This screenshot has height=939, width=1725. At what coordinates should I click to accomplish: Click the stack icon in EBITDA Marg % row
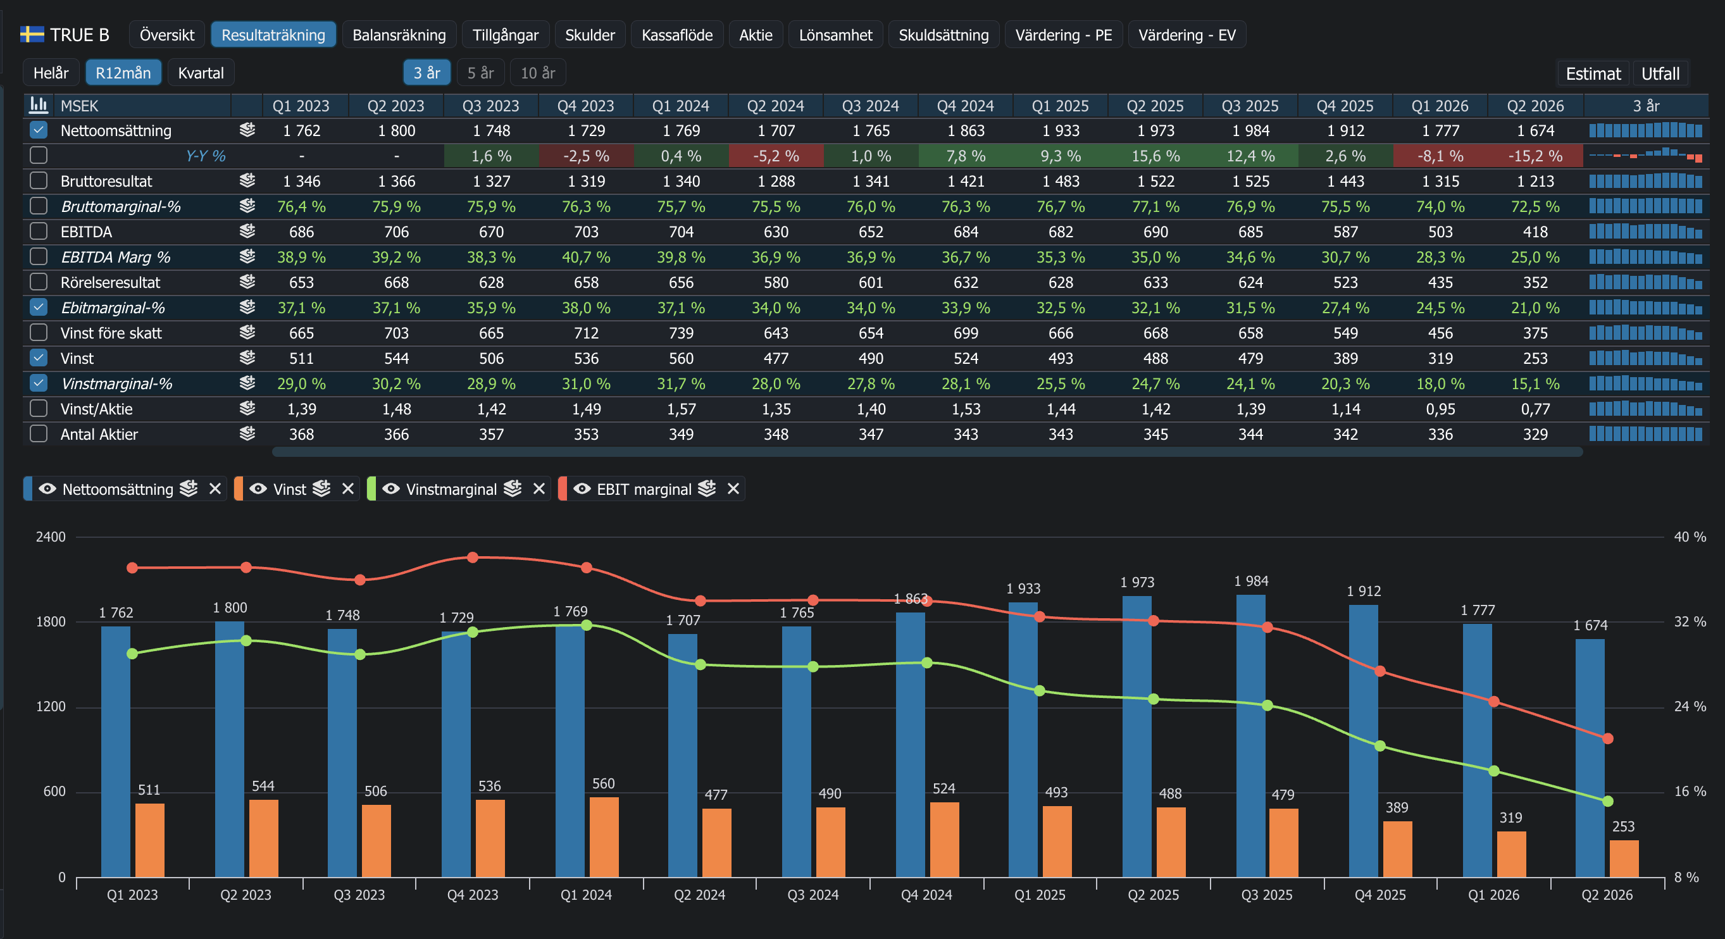click(247, 256)
